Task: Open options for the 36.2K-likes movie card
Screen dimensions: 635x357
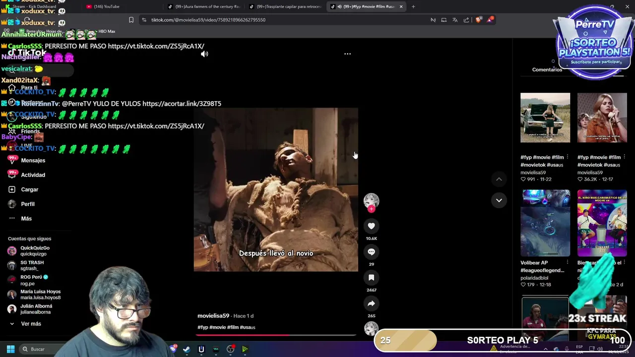Action: (624, 157)
